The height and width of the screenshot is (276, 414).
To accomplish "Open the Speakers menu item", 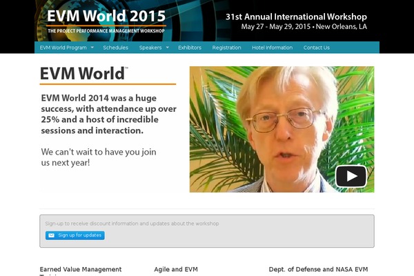I will [x=150, y=48].
